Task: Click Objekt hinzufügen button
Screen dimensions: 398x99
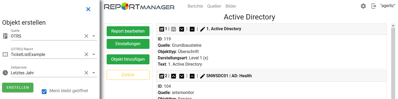Action: click(128, 59)
